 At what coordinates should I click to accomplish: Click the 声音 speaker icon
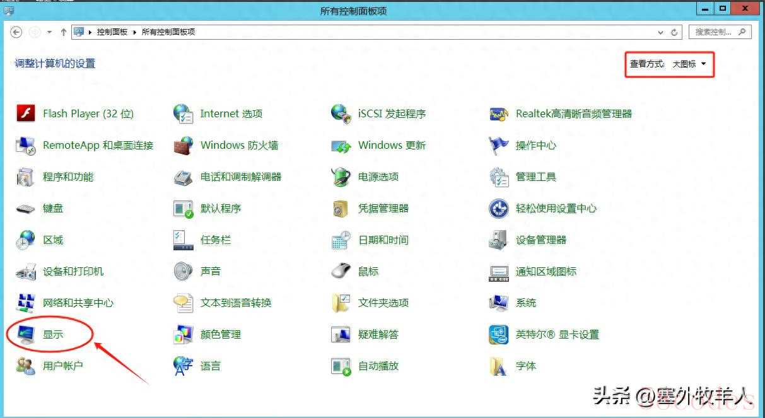(x=183, y=272)
